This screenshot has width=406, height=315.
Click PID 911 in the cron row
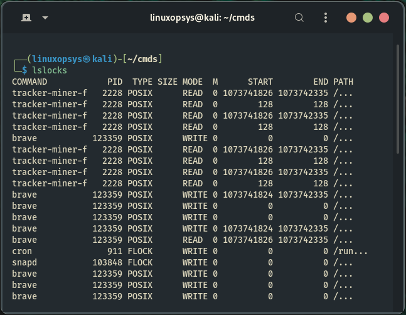pos(115,251)
